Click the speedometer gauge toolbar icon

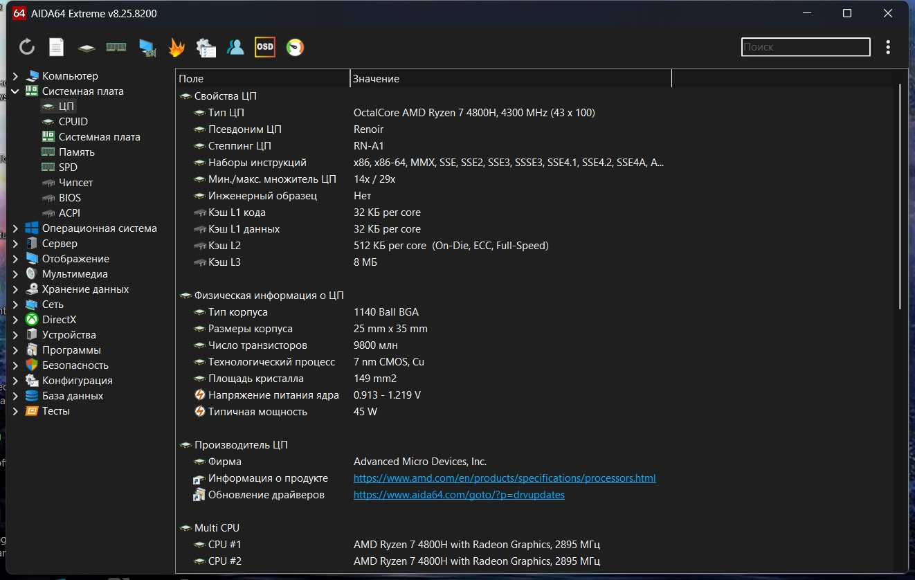click(296, 47)
